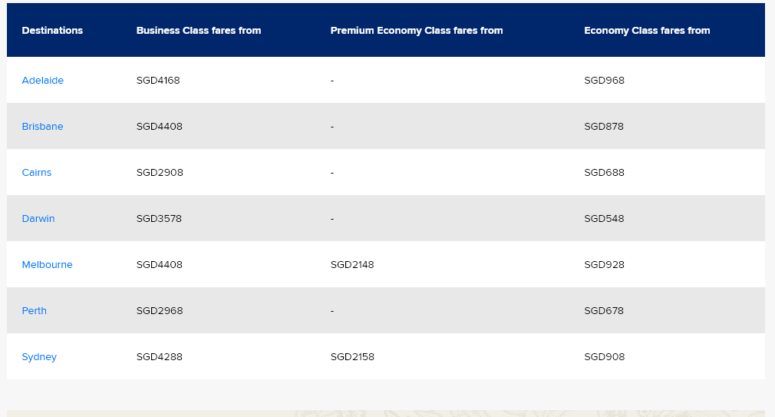
Task: Click Sydney's Premium Economy fare SGD2158
Action: coord(352,357)
